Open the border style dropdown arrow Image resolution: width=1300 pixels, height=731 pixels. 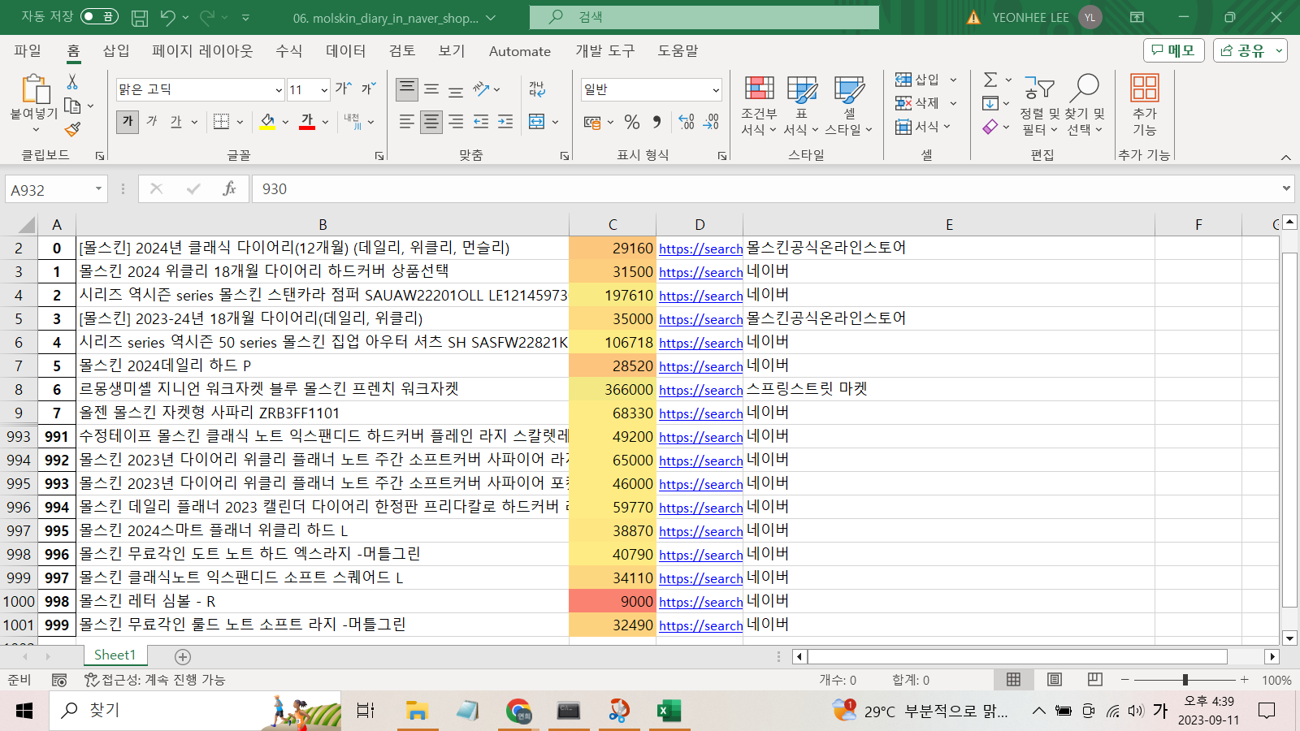(240, 120)
